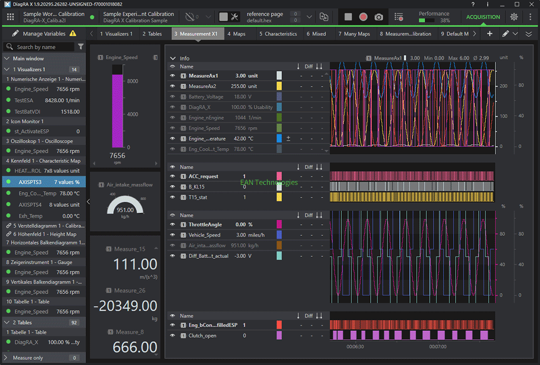Collapse the Info section chevron
Viewport: 540px width, 365px height.
[173, 58]
